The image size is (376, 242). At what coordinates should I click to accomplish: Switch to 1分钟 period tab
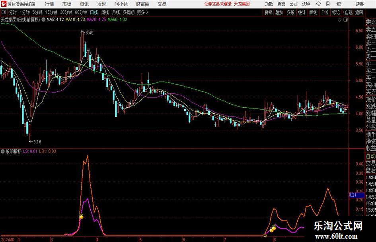pyautogui.click(x=25, y=12)
